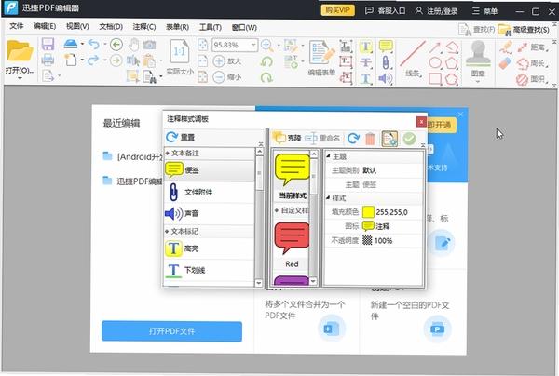Select the 面积 area measuring tool
559x376 pixels.
pyautogui.click(x=533, y=79)
